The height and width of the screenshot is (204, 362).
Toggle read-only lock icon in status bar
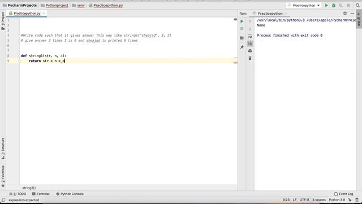click(x=350, y=200)
